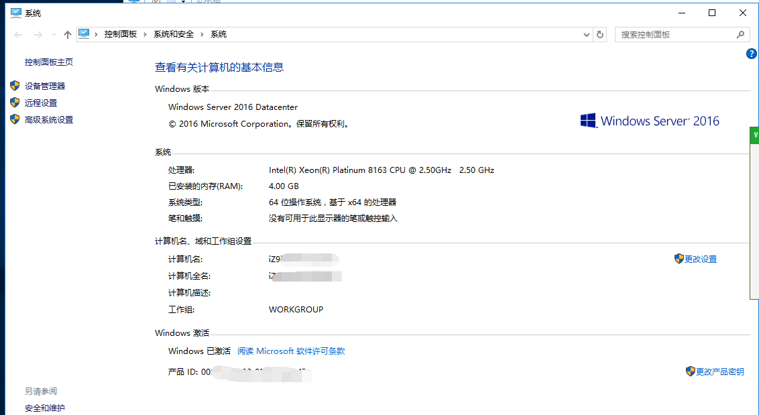The width and height of the screenshot is (759, 415).
Task: Expand chevron after 系统和安全 breadcrumb
Action: click(202, 34)
